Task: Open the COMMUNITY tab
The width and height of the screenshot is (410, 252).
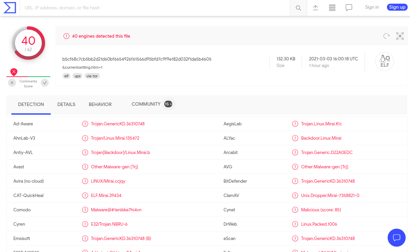Action: 146,104
